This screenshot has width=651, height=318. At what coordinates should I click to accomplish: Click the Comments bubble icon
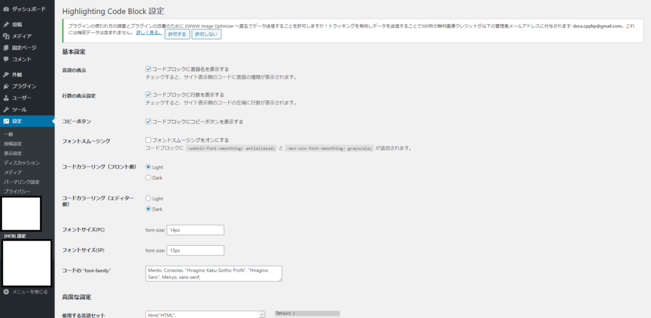click(x=6, y=59)
